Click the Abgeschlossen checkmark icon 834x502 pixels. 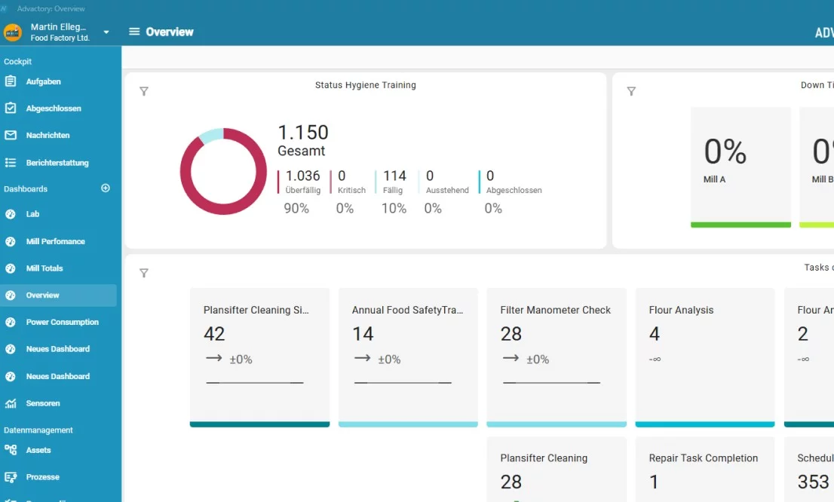point(10,108)
